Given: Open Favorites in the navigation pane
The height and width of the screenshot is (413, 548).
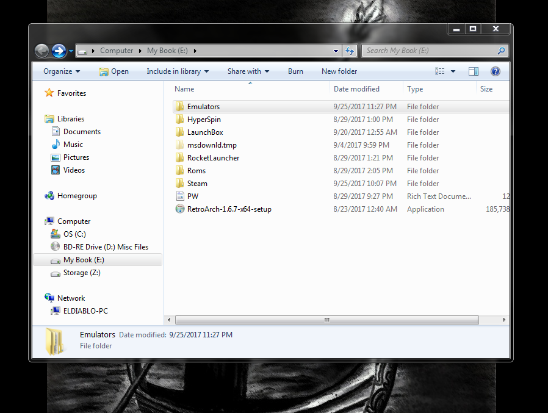Looking at the screenshot, I should (71, 93).
